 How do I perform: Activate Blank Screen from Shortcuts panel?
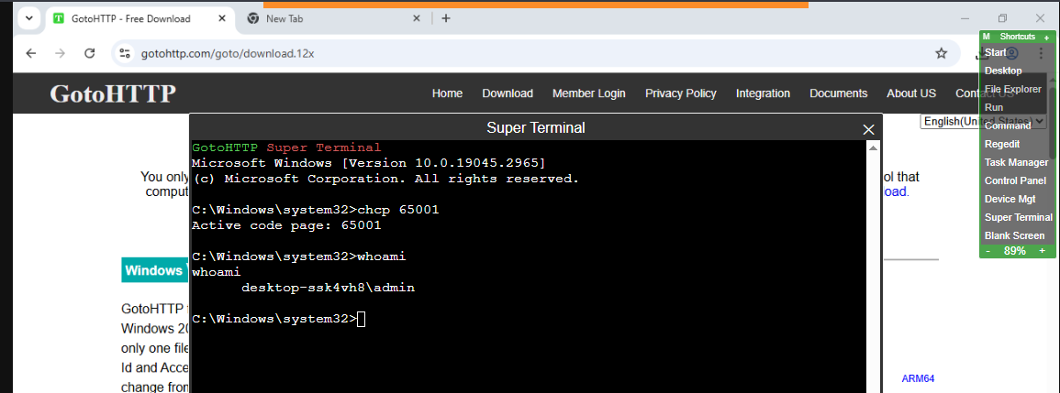click(x=1014, y=235)
